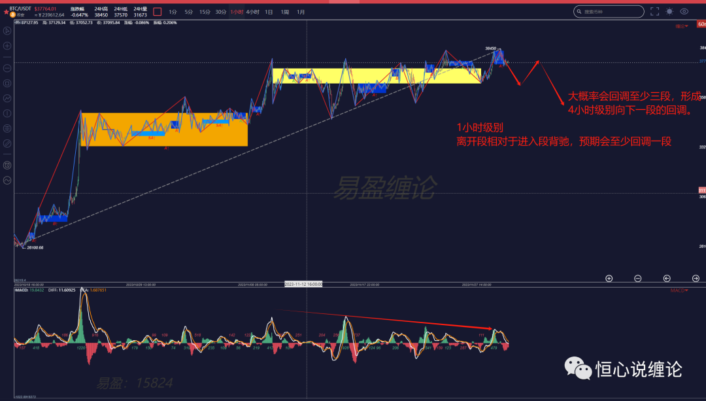Switch to the 15分 timeframe
Viewport: 706px width, 401px height.
pos(205,12)
